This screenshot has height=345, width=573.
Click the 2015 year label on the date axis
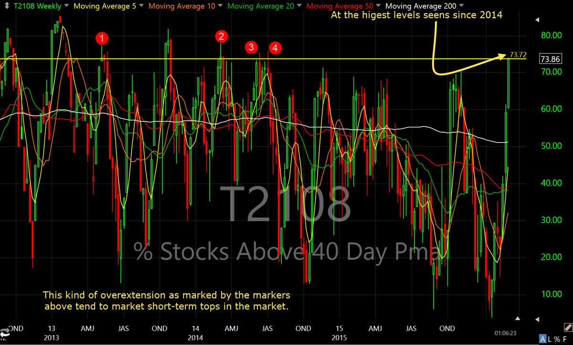click(x=339, y=338)
